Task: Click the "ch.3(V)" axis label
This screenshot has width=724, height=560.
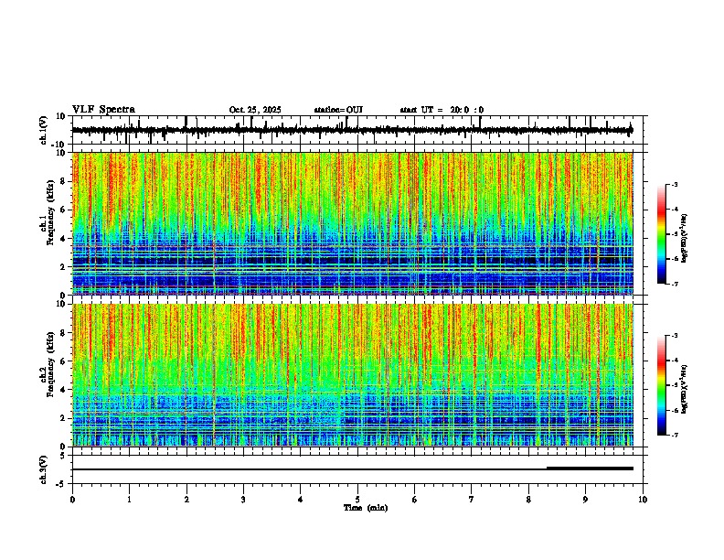Action: point(44,469)
